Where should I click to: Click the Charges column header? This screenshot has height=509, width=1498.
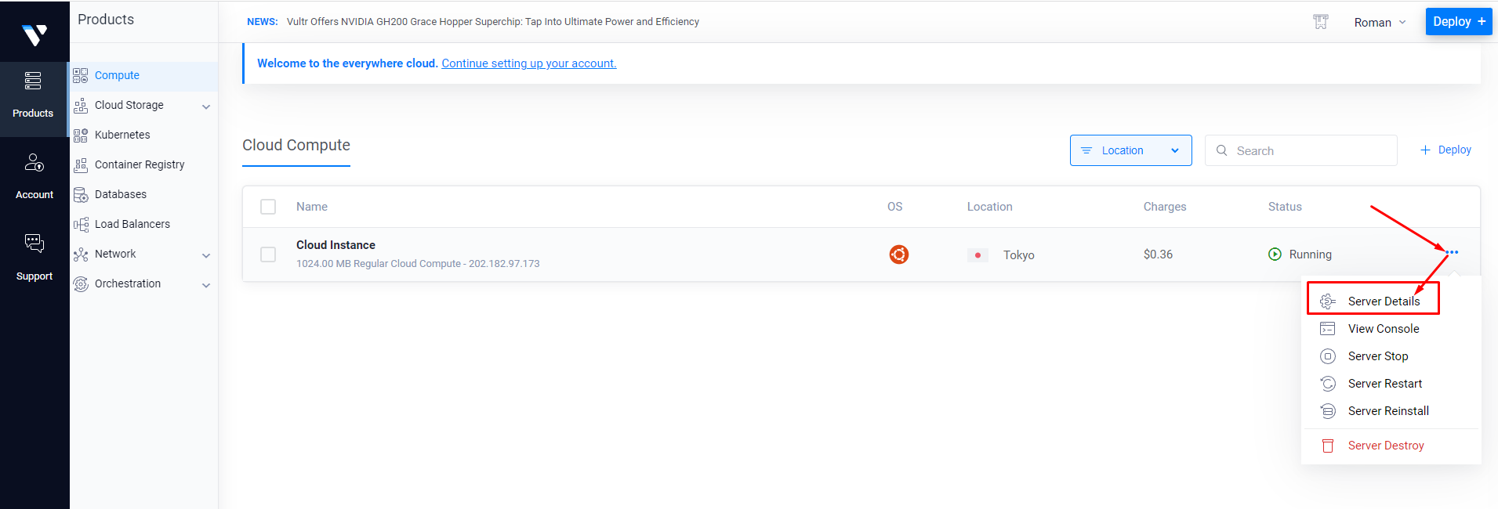[x=1165, y=207]
